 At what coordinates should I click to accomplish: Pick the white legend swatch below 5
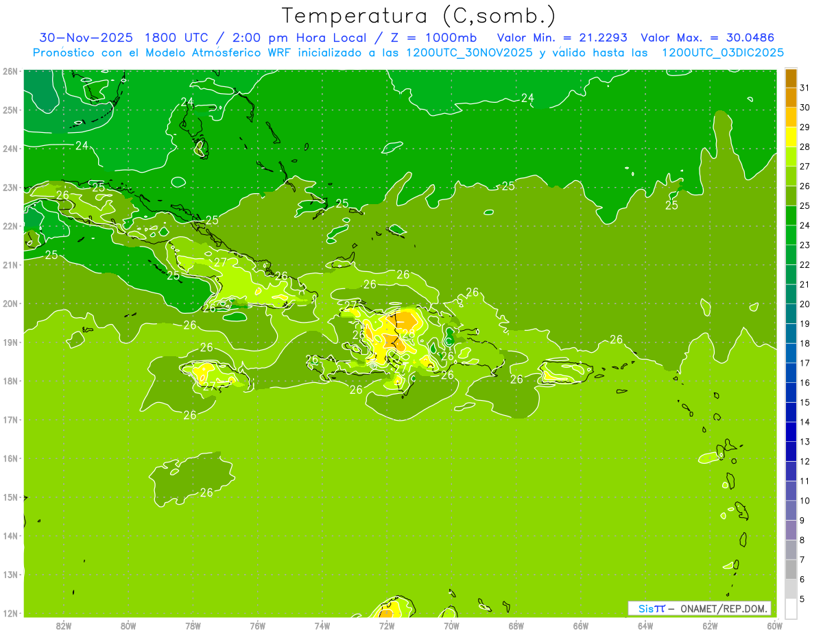[791, 608]
